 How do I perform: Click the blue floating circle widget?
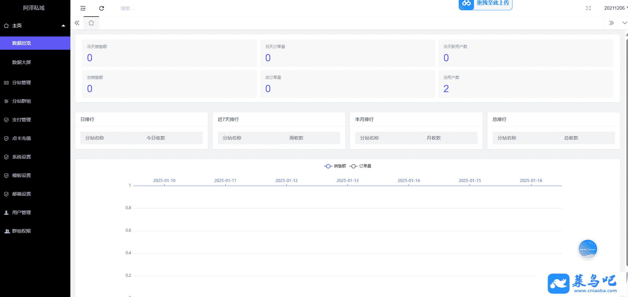point(588,249)
